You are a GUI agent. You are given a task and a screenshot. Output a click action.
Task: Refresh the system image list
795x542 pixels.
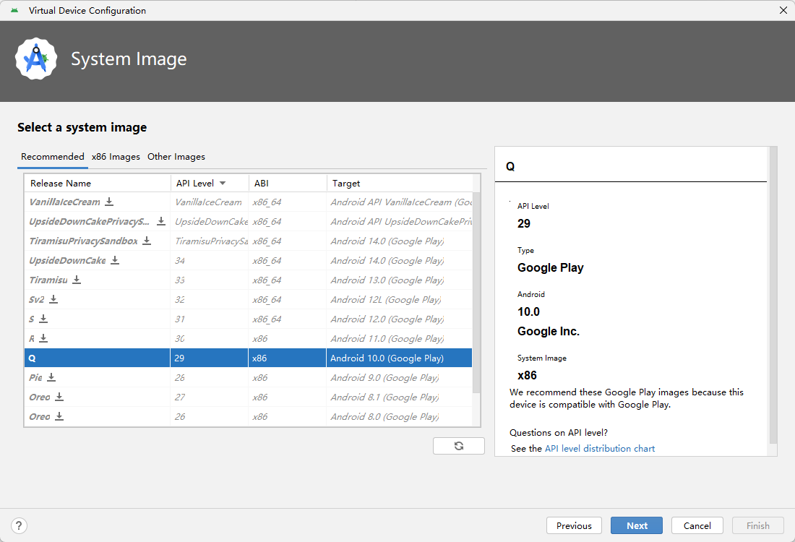pos(459,446)
